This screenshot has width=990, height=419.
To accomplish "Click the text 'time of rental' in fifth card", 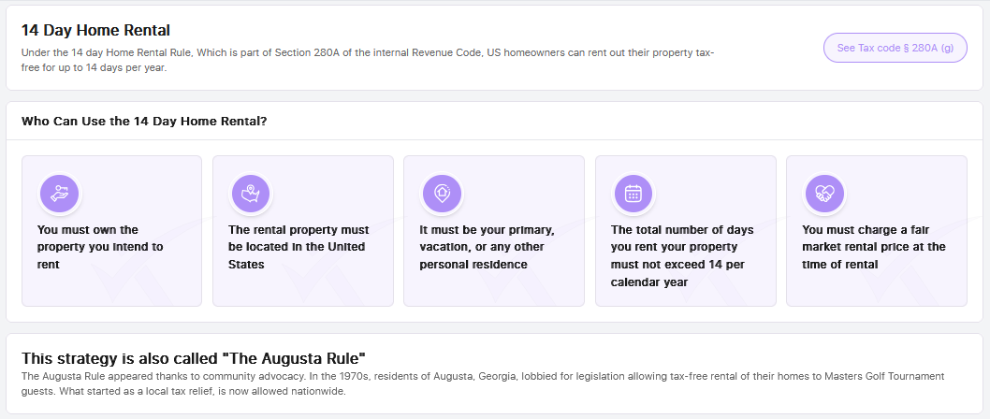I will (839, 265).
